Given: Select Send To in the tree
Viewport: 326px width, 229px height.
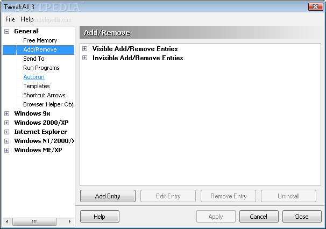Looking at the screenshot, I should [34, 59].
